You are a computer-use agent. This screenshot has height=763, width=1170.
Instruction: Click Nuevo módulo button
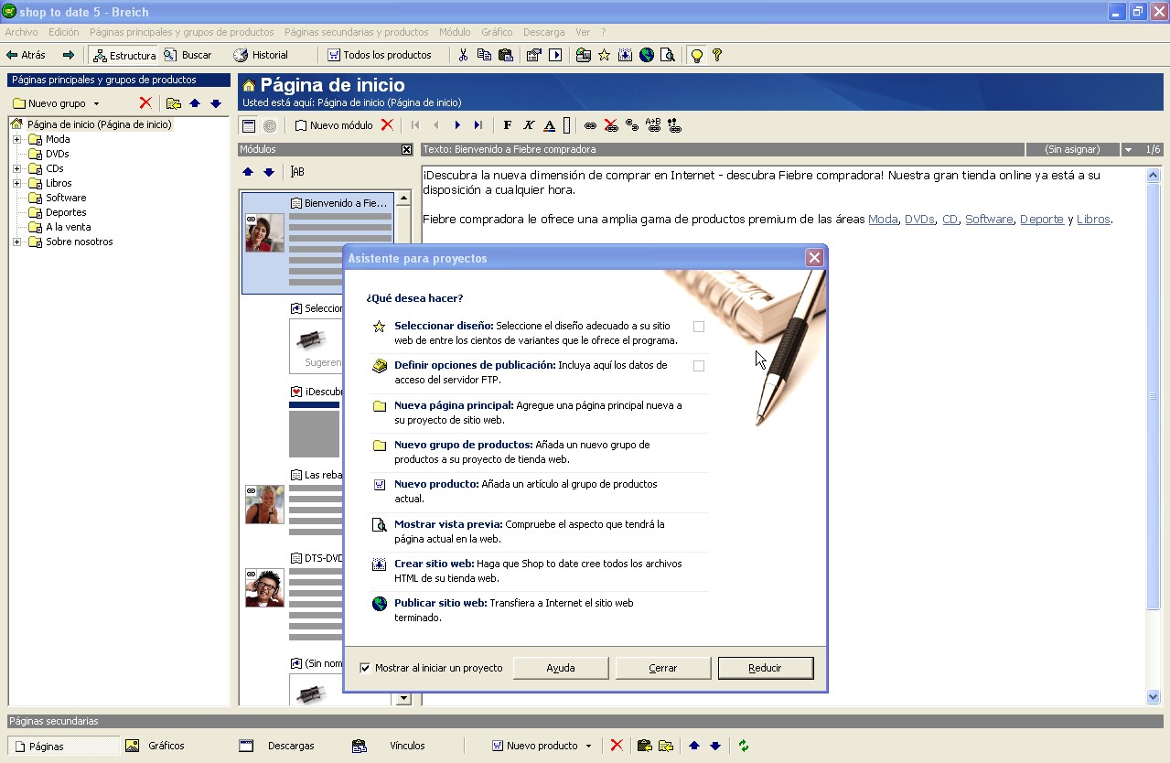(334, 125)
